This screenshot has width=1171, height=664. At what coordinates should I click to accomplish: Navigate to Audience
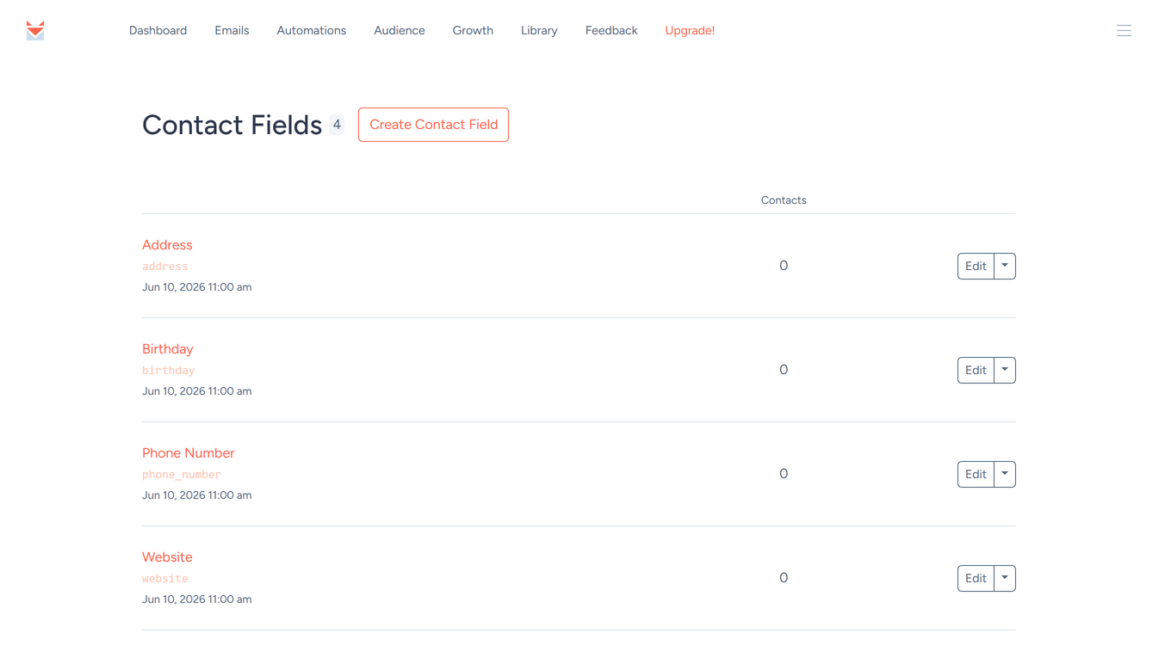pos(399,31)
